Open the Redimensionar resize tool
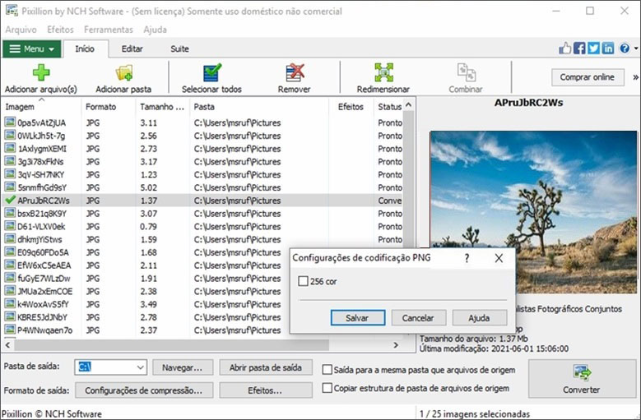641x420 pixels. coord(384,72)
